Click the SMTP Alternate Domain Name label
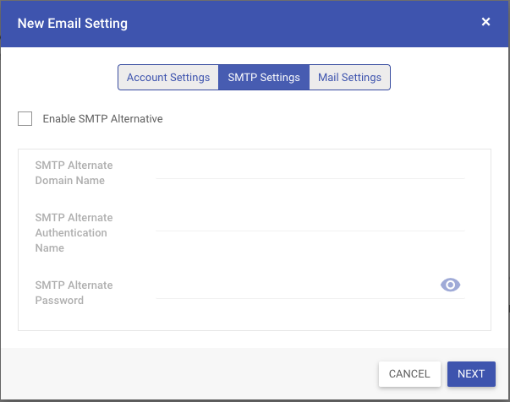 [74, 173]
